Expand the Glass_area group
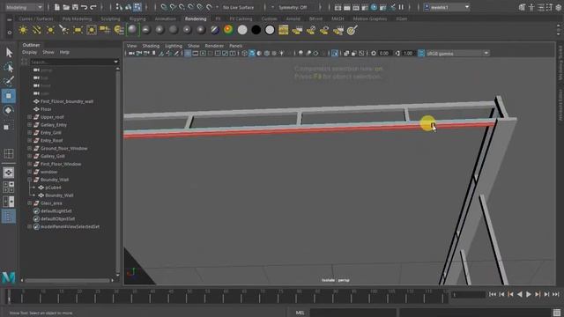The height and width of the screenshot is (317, 564). click(x=29, y=203)
